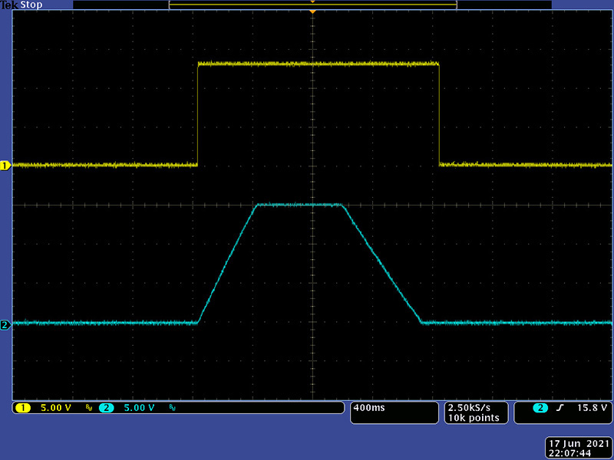This screenshot has height=460, width=614.
Task: Click the Stop acquisition status label
Action: click(31, 5)
